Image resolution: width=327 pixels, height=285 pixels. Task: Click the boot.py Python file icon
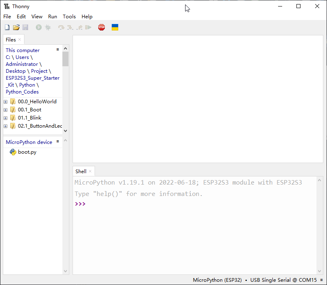13,152
